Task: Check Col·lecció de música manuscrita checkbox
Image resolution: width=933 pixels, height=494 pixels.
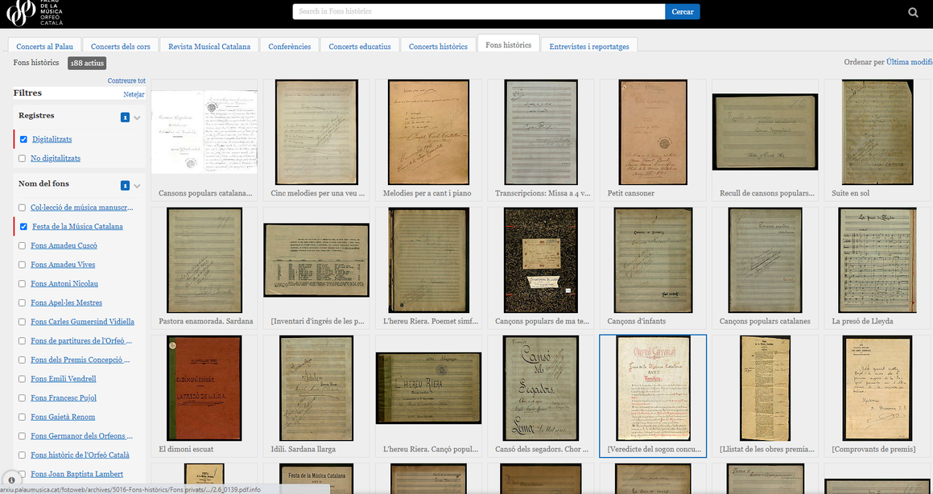Action: point(22,208)
